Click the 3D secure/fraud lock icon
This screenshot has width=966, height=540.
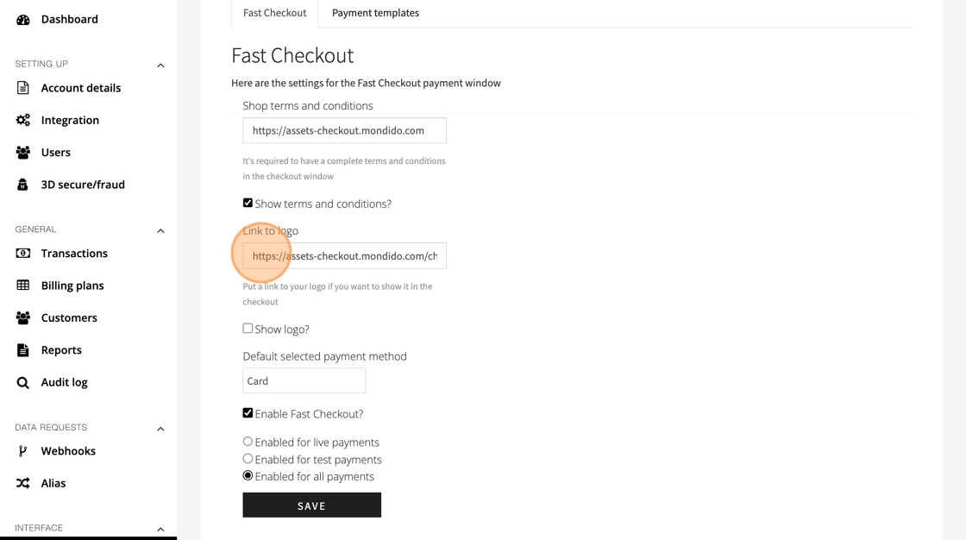pyautogui.click(x=23, y=185)
